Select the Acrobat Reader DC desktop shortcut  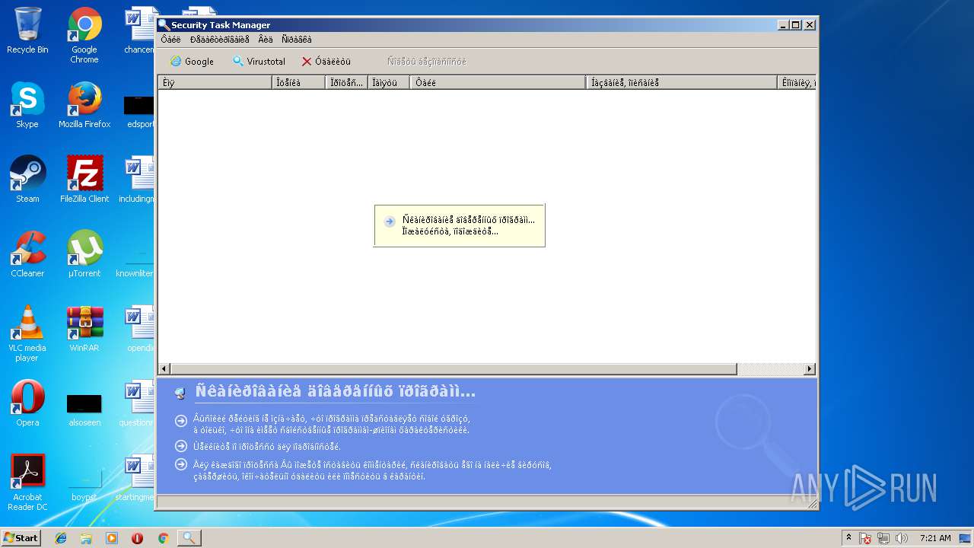click(x=27, y=483)
